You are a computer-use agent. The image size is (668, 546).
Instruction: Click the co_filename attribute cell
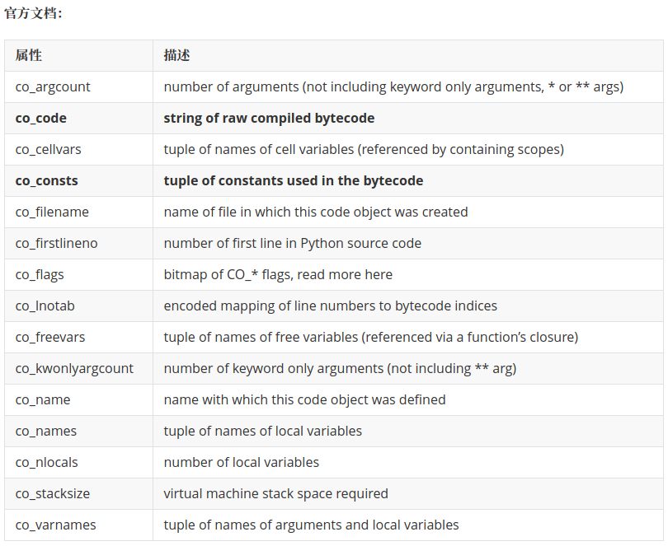[52, 212]
